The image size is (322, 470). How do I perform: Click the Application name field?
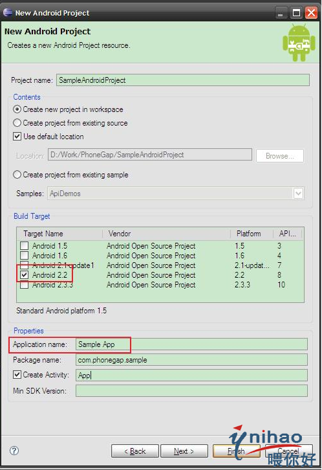(x=191, y=344)
